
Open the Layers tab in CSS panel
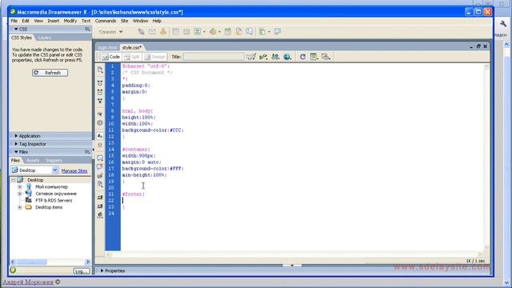[x=45, y=38]
